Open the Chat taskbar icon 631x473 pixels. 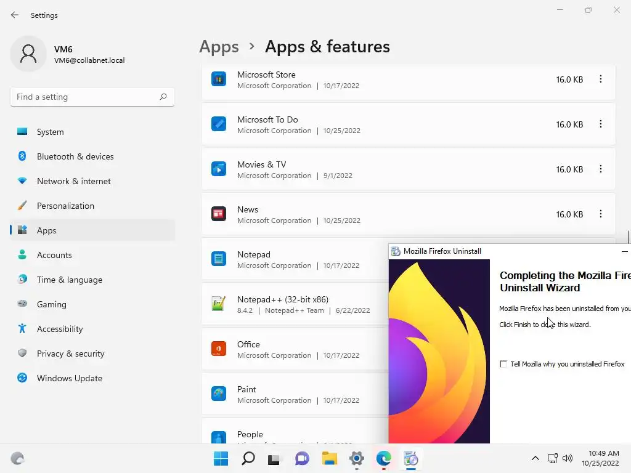pos(302,458)
